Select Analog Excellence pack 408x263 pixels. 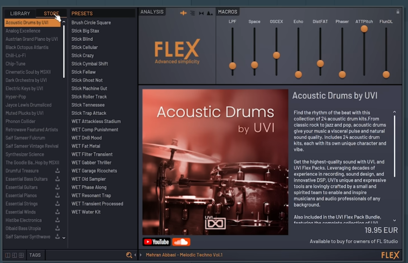pos(33,31)
